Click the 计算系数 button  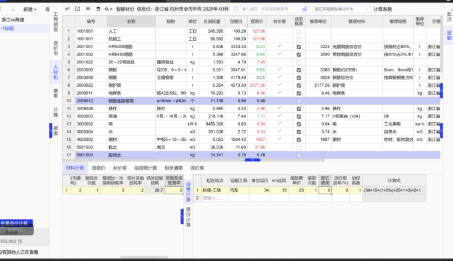tap(383, 9)
